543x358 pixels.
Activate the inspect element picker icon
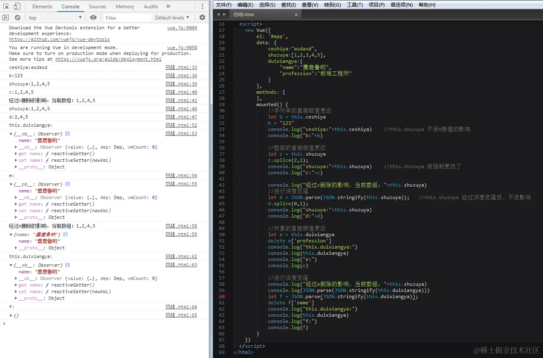pos(6,6)
